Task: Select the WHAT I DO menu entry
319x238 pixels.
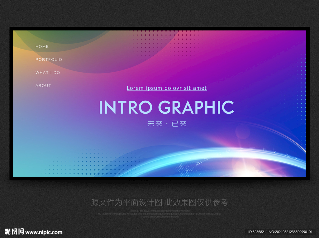Action: coord(48,73)
